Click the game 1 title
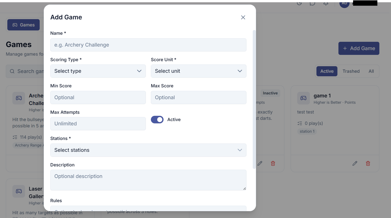 [322, 96]
